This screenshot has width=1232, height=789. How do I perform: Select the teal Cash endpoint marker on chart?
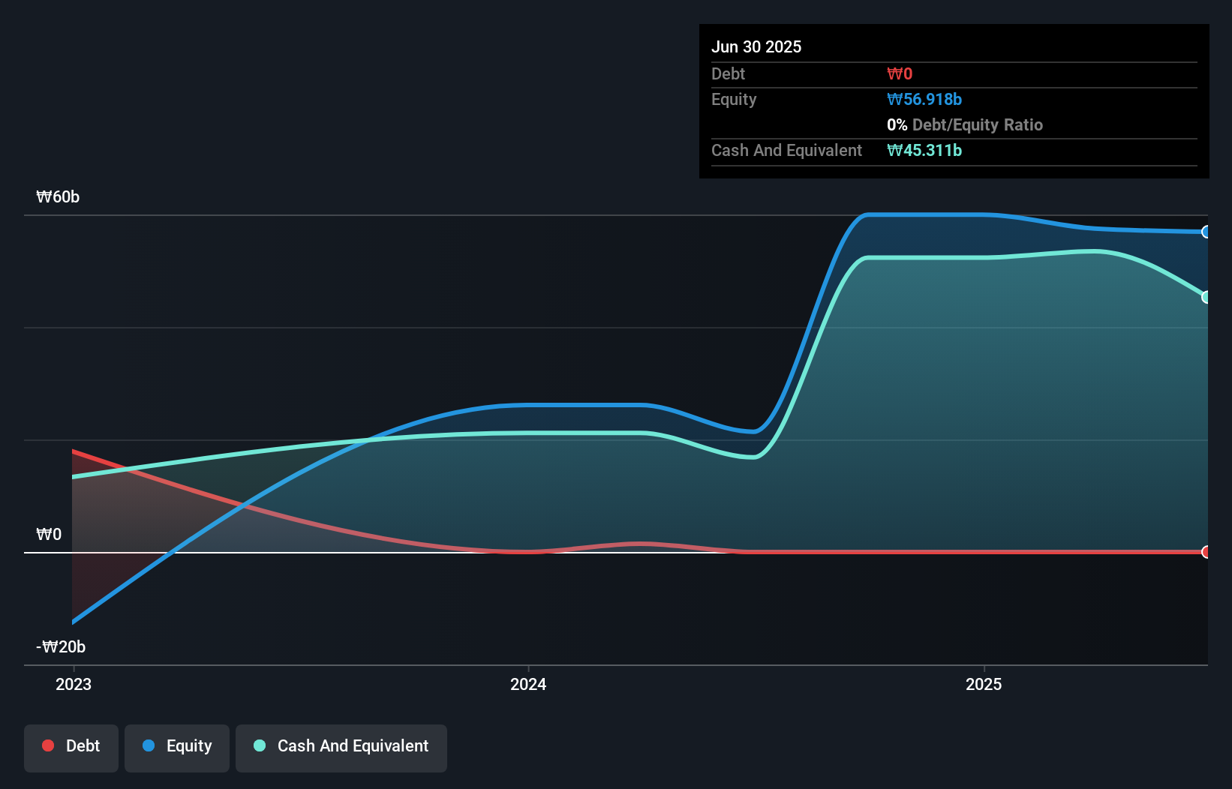(1206, 297)
